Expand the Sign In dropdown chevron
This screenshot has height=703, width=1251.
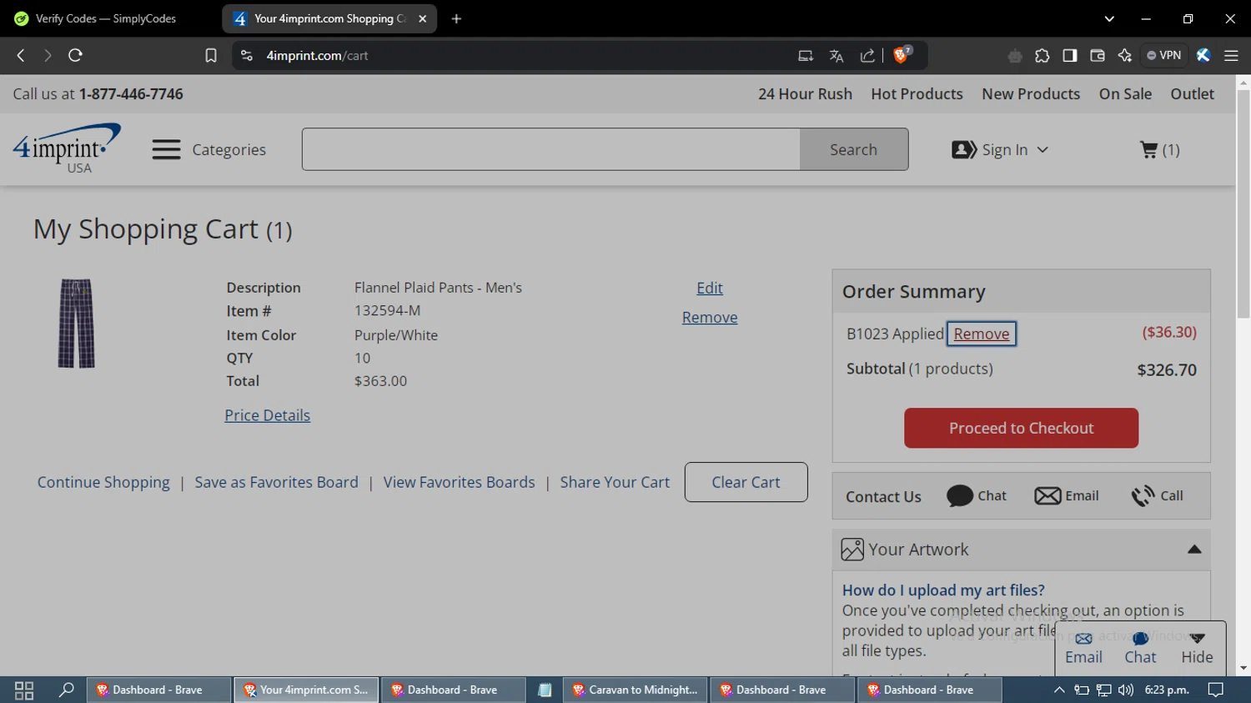1042,150
